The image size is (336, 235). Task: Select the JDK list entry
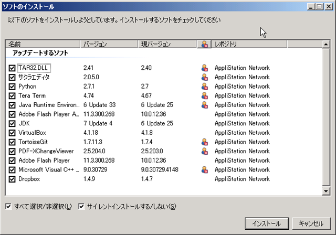(x=25, y=123)
